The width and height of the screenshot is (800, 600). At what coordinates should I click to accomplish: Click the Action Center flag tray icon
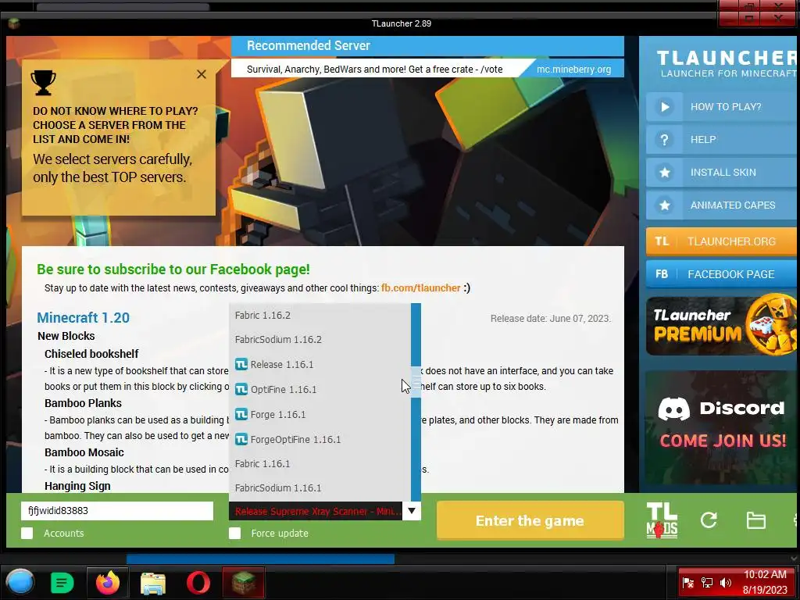click(687, 583)
